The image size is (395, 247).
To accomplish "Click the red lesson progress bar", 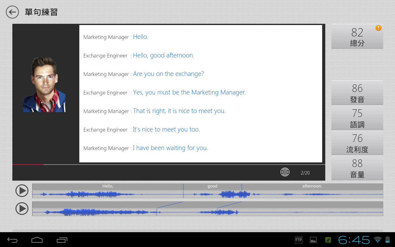I will tap(28, 165).
